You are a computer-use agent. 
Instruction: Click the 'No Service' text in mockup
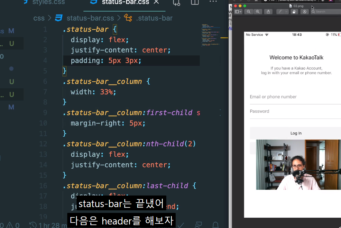tap(254, 35)
